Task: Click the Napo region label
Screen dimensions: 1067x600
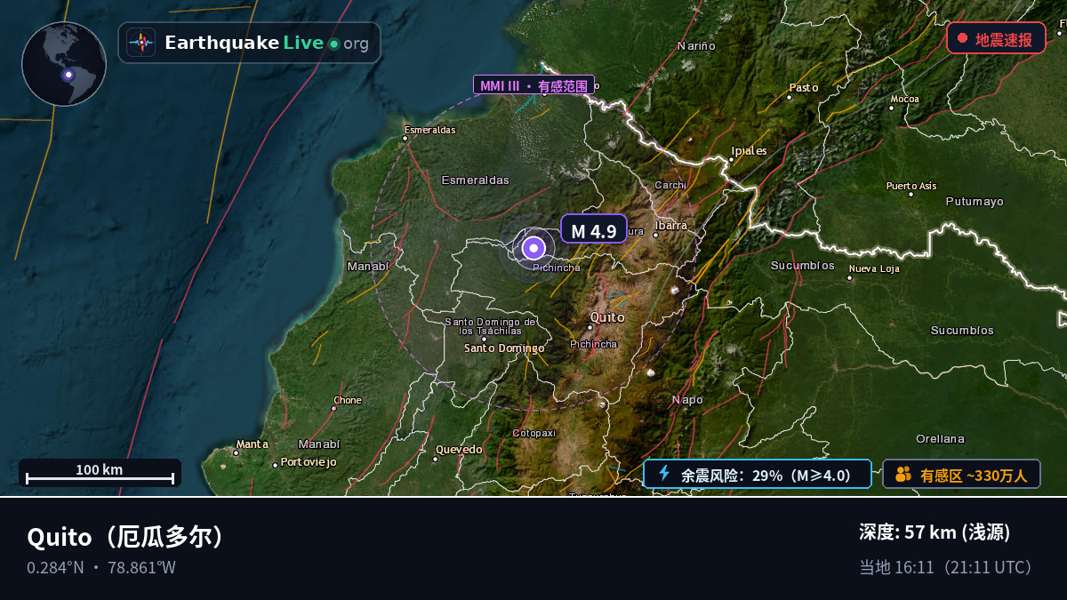Action: (x=687, y=400)
